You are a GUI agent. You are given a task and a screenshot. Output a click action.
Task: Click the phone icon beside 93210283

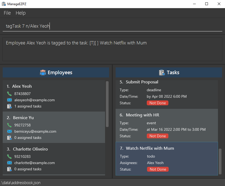[9, 156]
